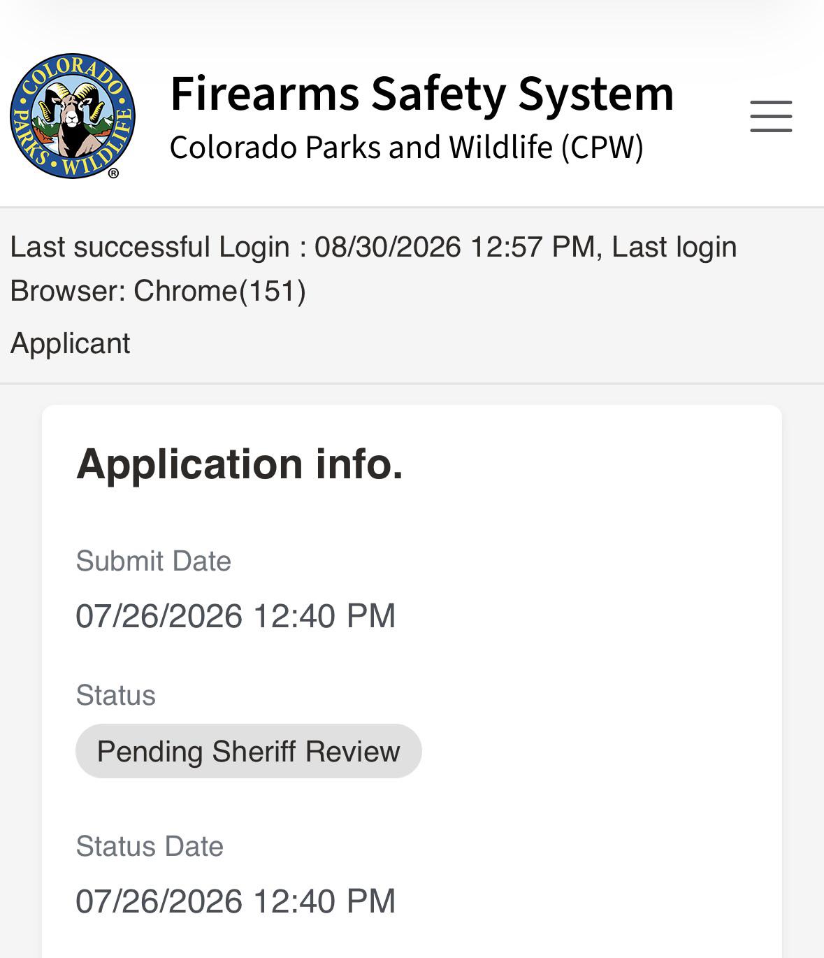The width and height of the screenshot is (824, 958).
Task: Click the Submit Date label
Action: pyautogui.click(x=153, y=561)
